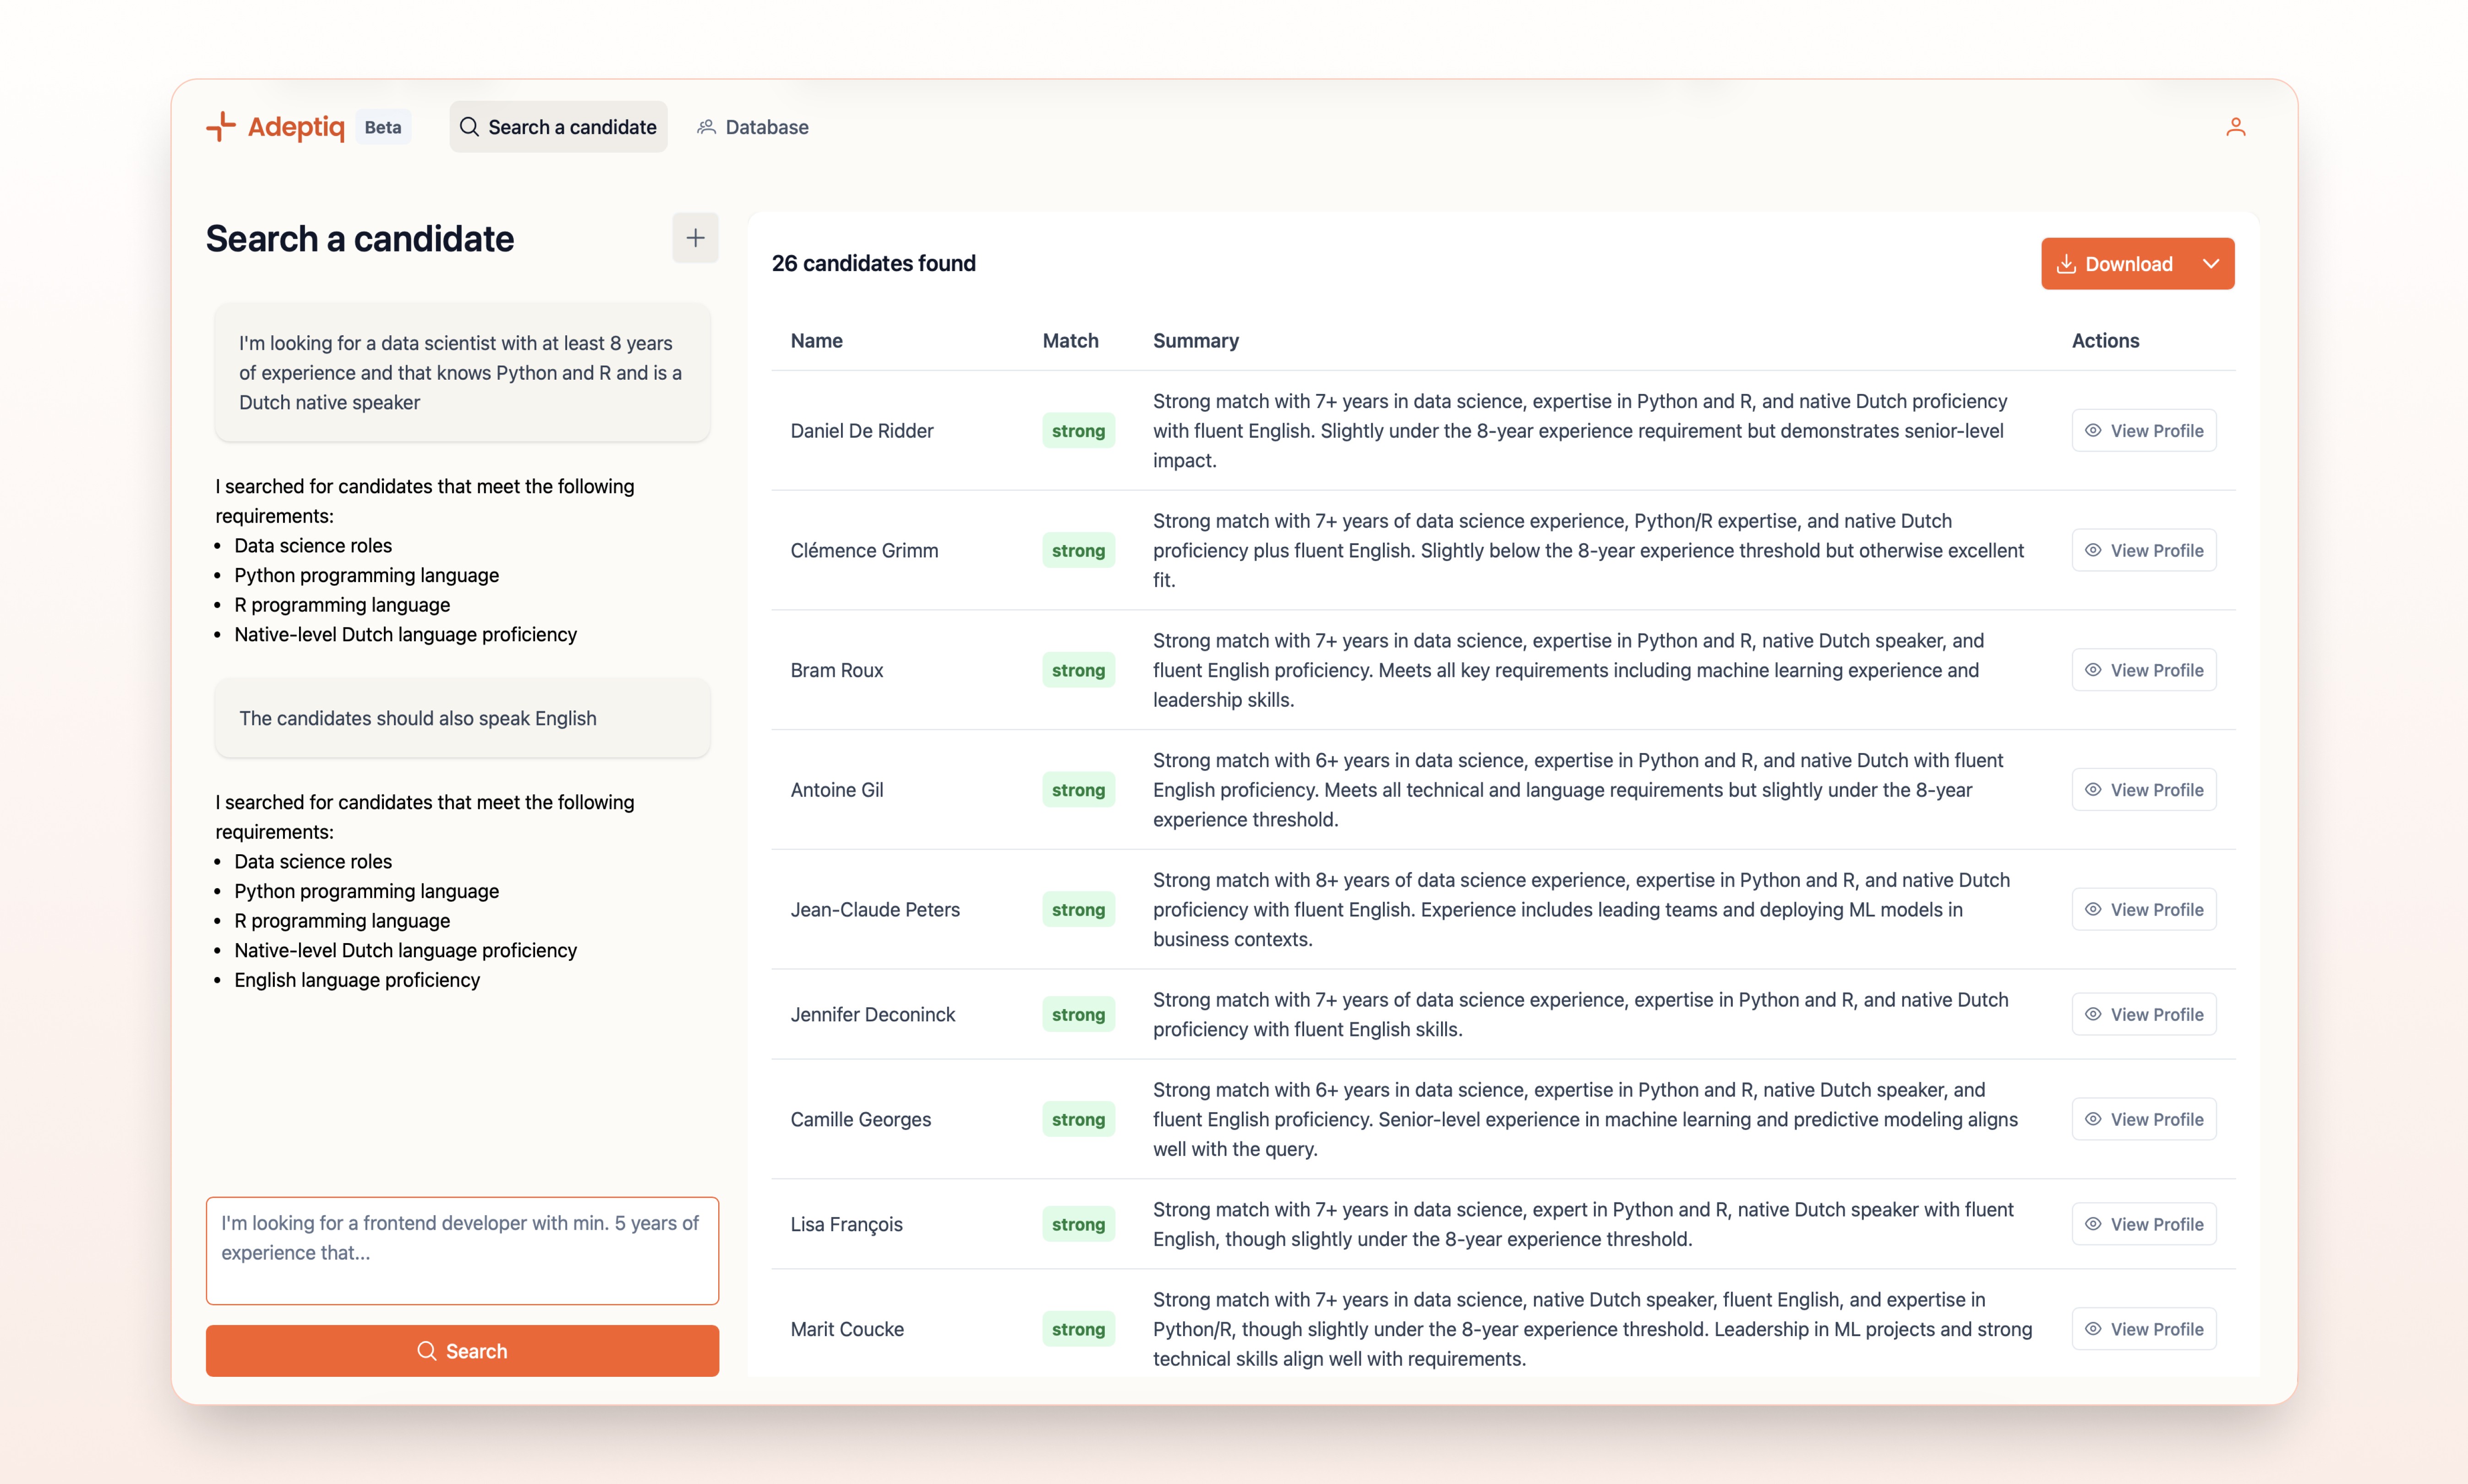Open Lisa François's profile
The image size is (2468, 1484).
point(2144,1224)
